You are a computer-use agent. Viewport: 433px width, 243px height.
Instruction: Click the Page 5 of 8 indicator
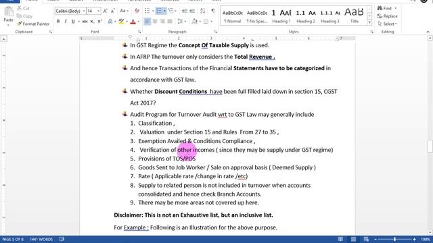13,239
